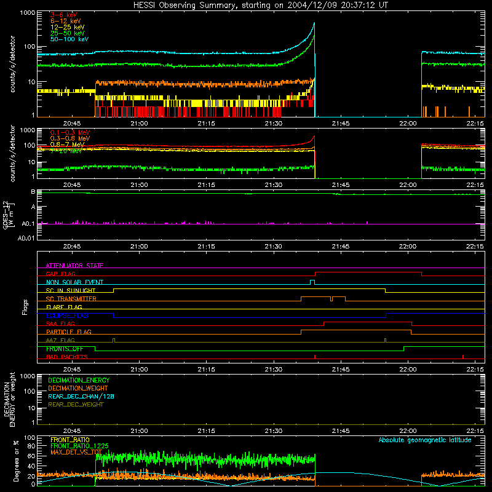Click the FRONT_RATIO_1225 legend label

79,446
